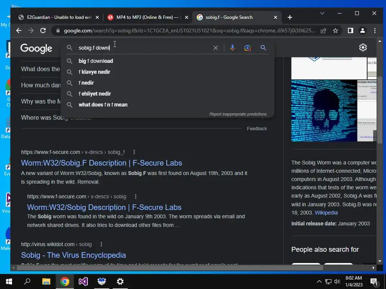
Task: Switch to the E2Guardian tab
Action: (x=59, y=17)
